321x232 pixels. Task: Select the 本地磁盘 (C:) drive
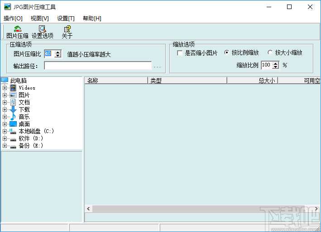coord(36,131)
